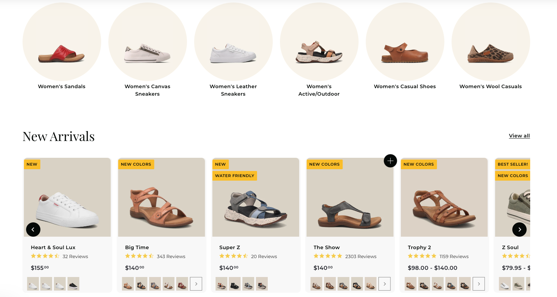The width and height of the screenshot is (557, 297).
Task: Expand more colors for The Show
Action: click(384, 284)
